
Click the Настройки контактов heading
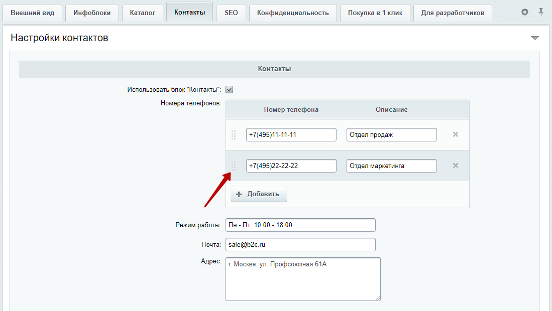[59, 38]
